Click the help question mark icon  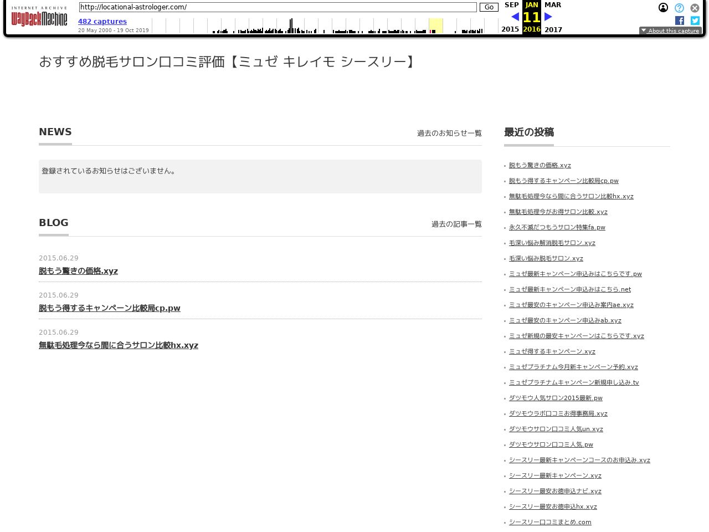pyautogui.click(x=679, y=8)
